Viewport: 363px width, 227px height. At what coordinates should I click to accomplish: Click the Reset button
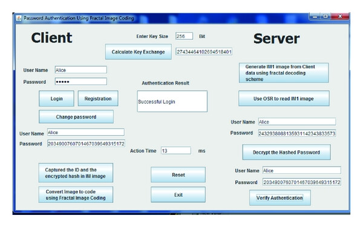pyautogui.click(x=178, y=175)
